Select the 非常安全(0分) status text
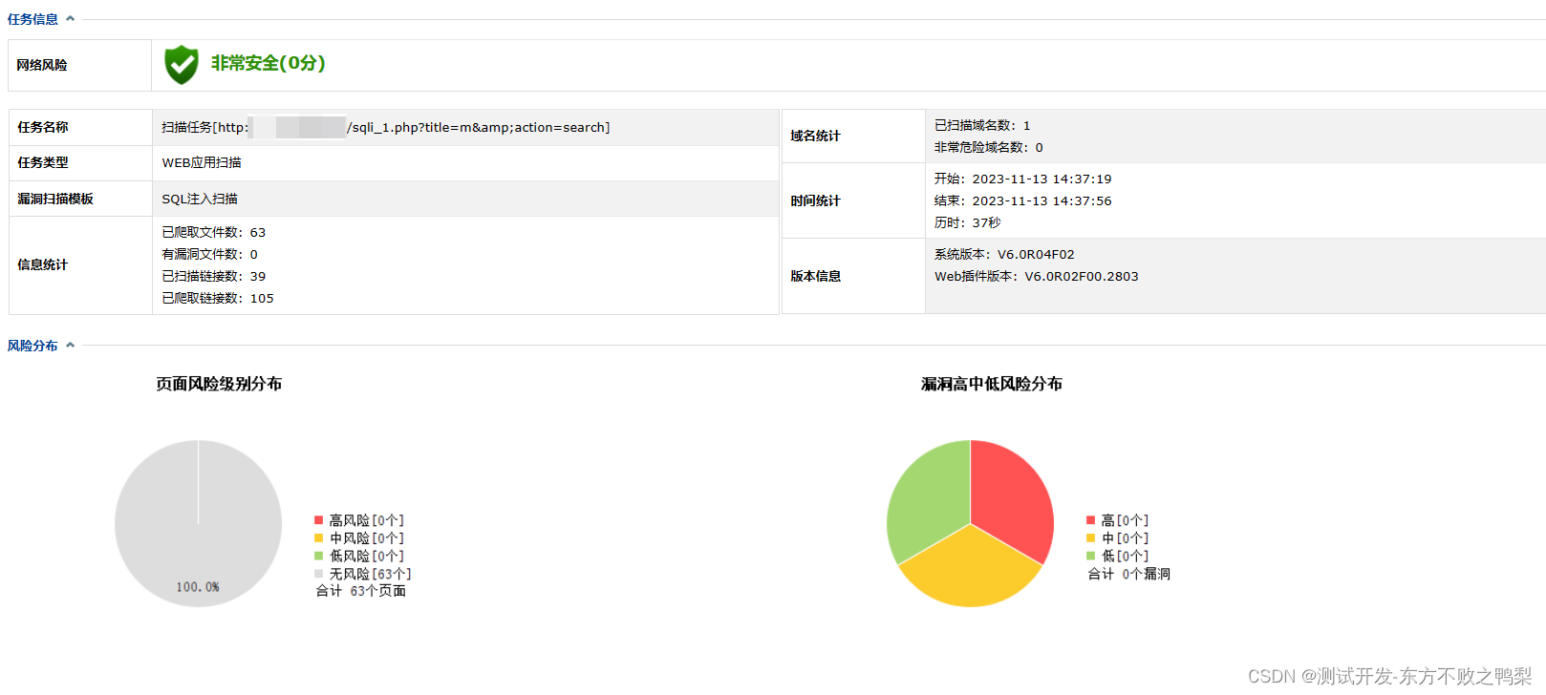1546x695 pixels. (x=268, y=63)
